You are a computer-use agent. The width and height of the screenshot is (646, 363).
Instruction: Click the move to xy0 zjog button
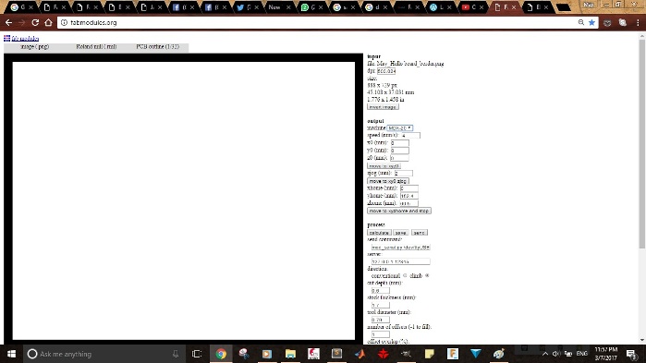(387, 181)
